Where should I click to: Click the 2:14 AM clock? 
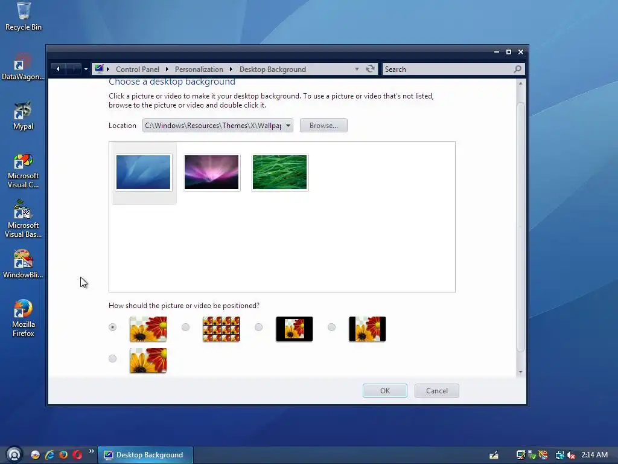click(594, 455)
